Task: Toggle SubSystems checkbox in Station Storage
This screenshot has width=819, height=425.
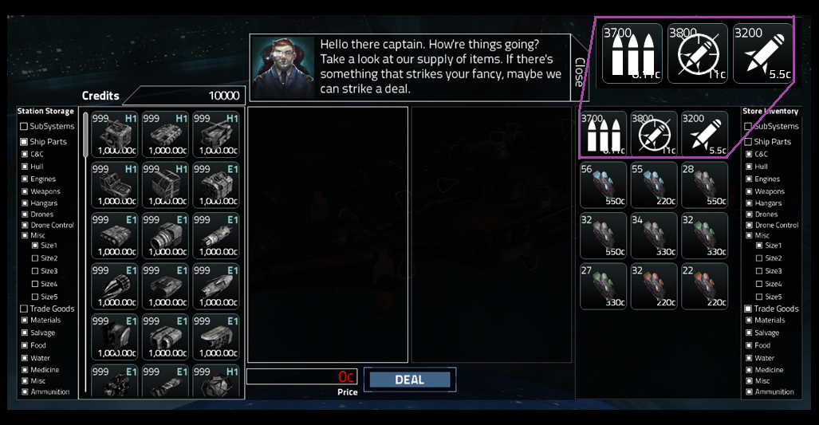Action: [23, 126]
